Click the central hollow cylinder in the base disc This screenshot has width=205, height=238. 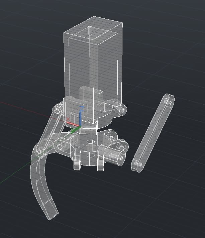(91, 148)
